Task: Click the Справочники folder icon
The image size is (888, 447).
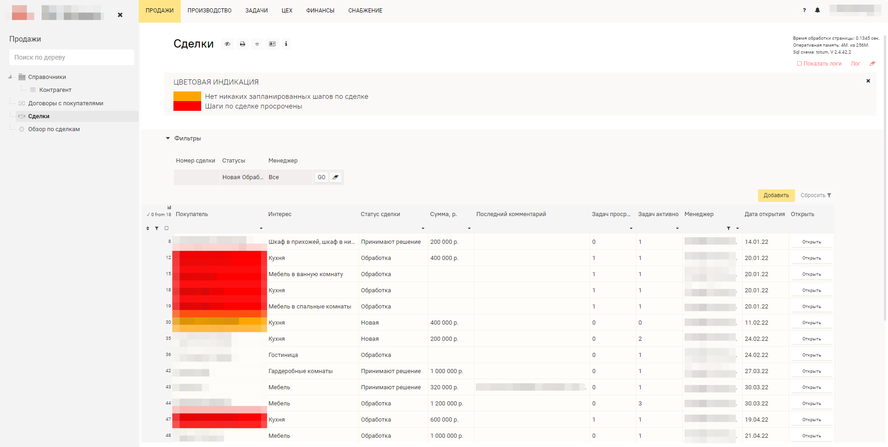Action: (x=22, y=77)
